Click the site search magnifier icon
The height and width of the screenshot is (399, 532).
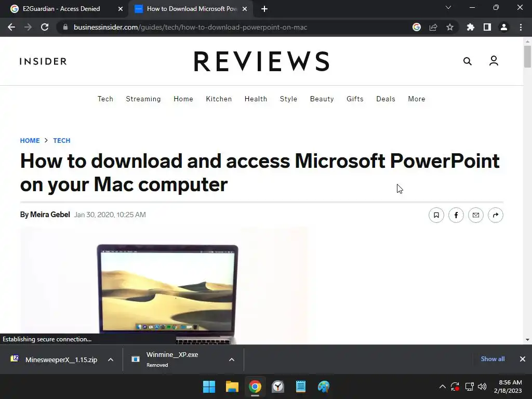coord(468,61)
